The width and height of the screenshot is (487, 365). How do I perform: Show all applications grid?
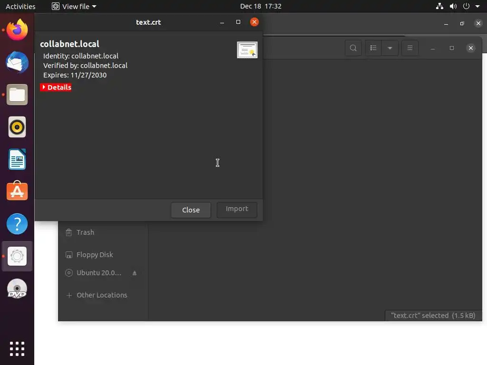[17, 349]
